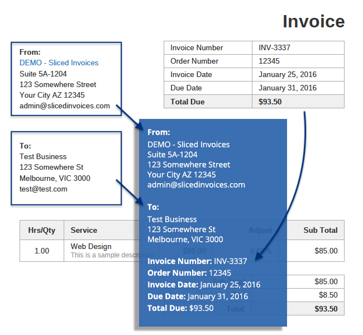The height and width of the screenshot is (335, 363).
Task: Select the INV-3337 cell in the top table
Action: pyautogui.click(x=274, y=48)
